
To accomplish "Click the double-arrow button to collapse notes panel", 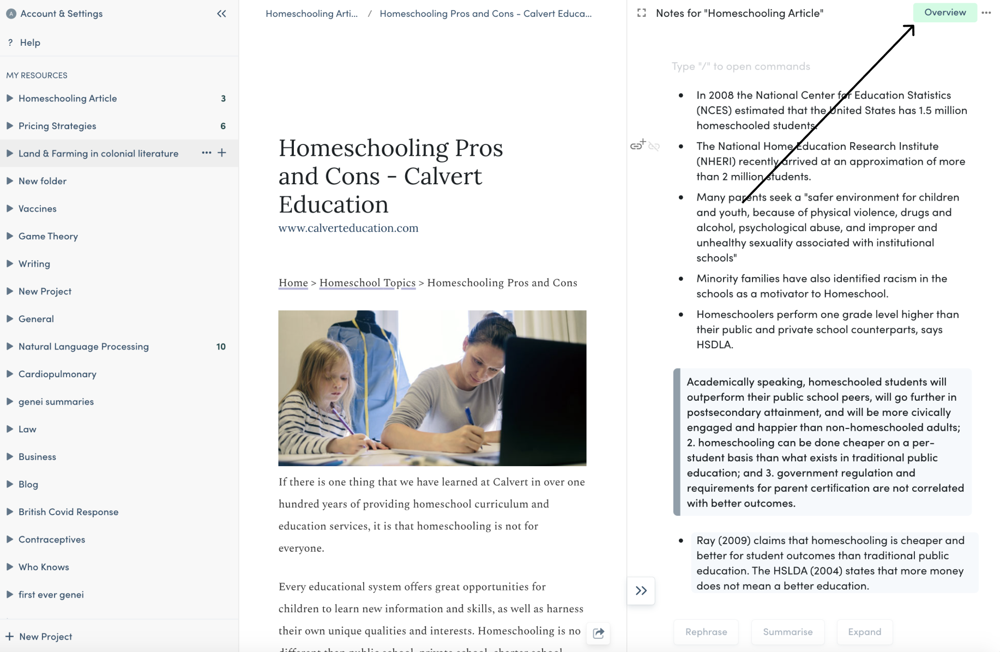I will click(x=641, y=590).
